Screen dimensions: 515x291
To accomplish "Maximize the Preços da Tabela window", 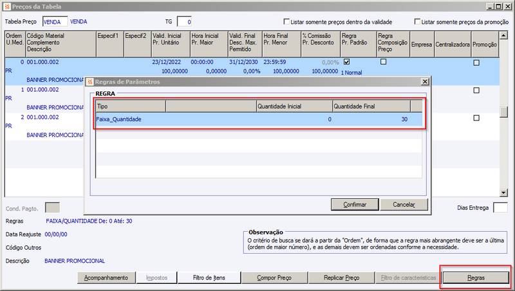I will [498, 6].
